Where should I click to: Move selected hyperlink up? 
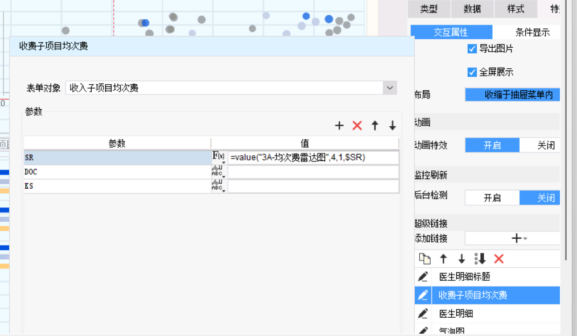click(443, 259)
